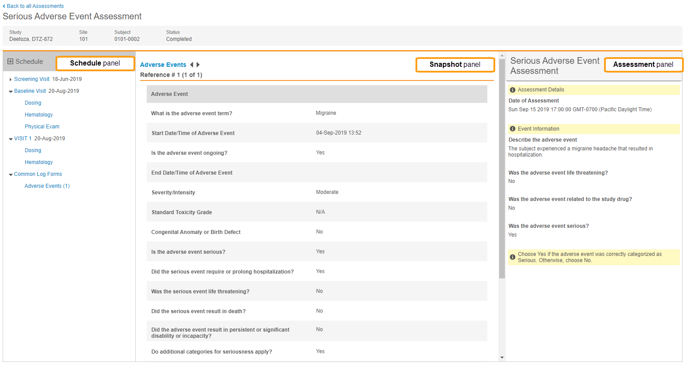686x365 pixels.
Task: Go to previous Adverse Events reference arrow
Action: [192, 65]
